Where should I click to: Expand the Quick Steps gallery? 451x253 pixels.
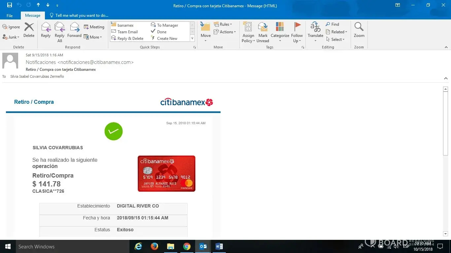coord(192,39)
